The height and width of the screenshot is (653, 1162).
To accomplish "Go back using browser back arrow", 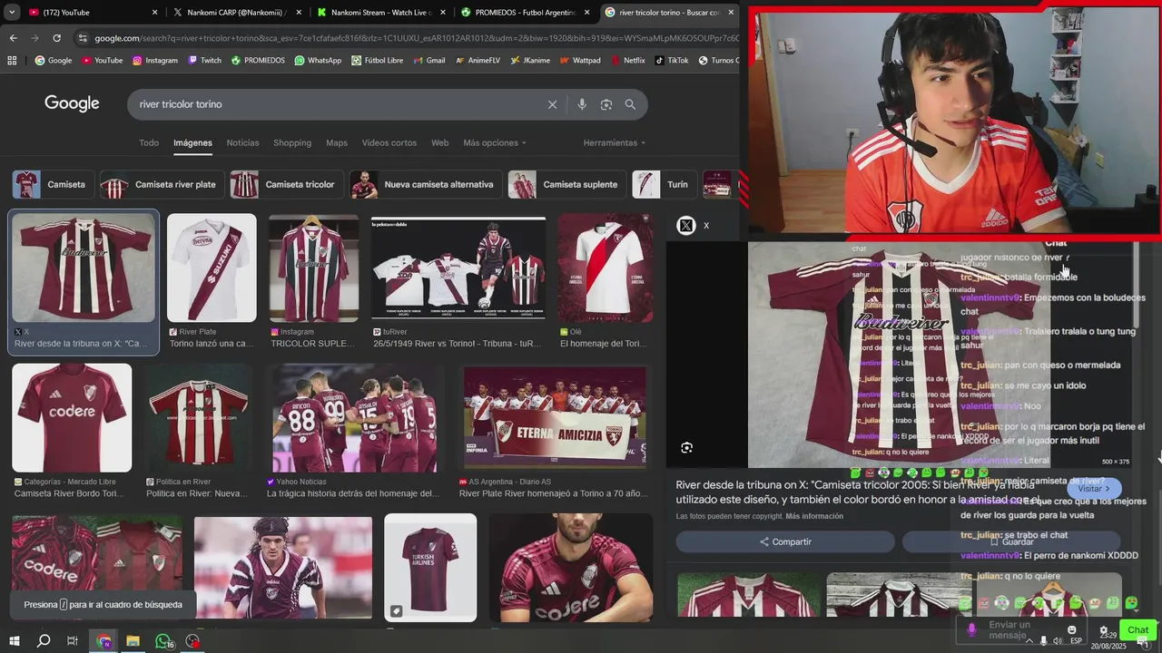I will tap(13, 38).
